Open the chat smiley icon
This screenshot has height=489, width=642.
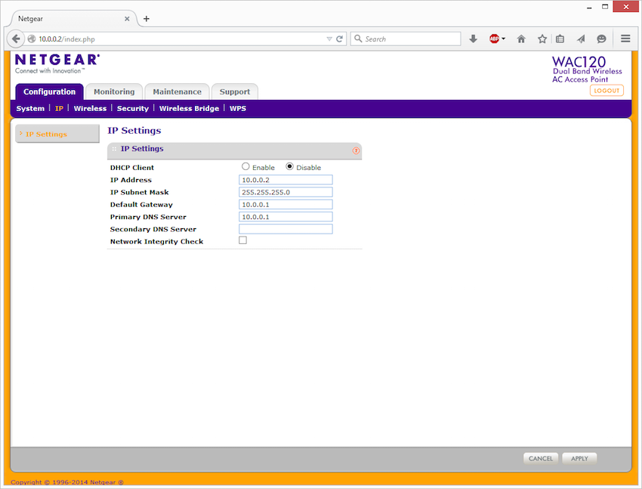[601, 39]
